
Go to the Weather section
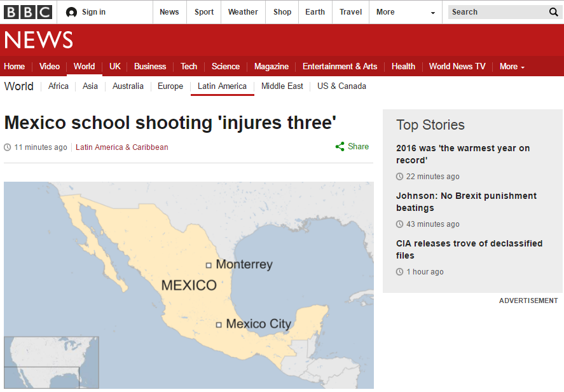243,11
